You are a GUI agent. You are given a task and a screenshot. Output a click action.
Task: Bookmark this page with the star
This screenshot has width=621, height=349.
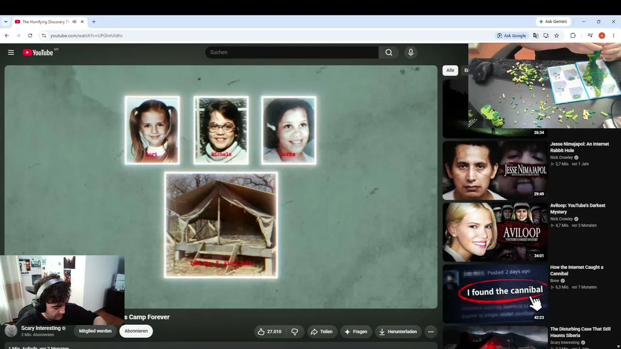556,35
